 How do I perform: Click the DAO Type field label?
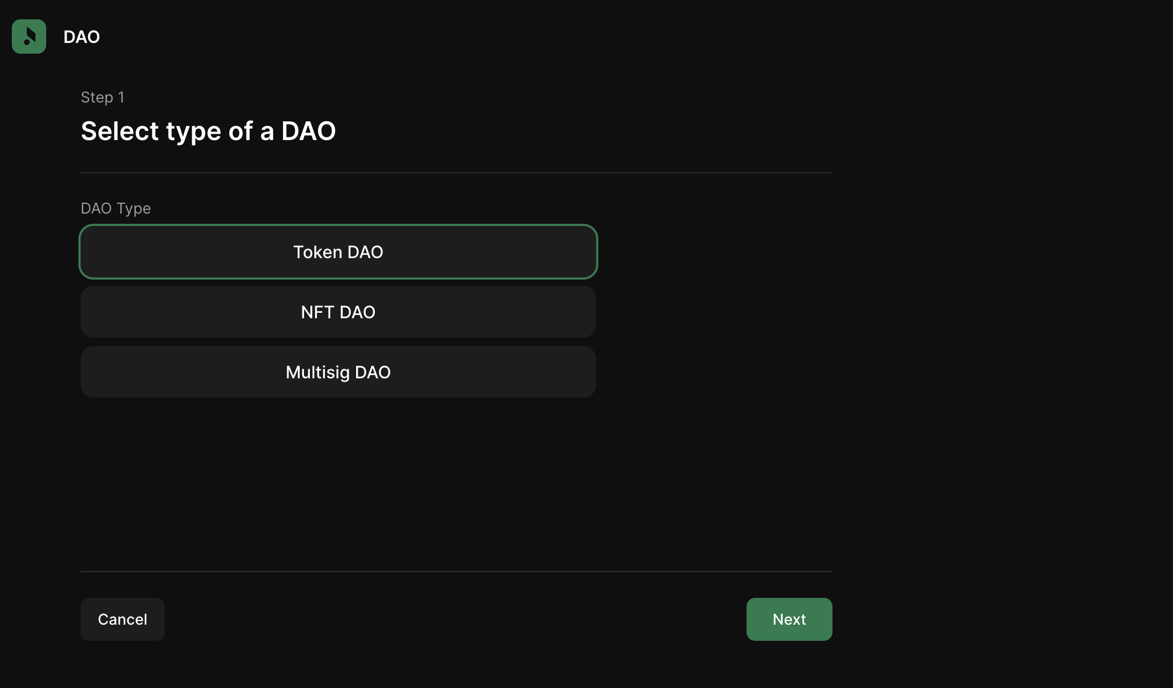pyautogui.click(x=115, y=208)
